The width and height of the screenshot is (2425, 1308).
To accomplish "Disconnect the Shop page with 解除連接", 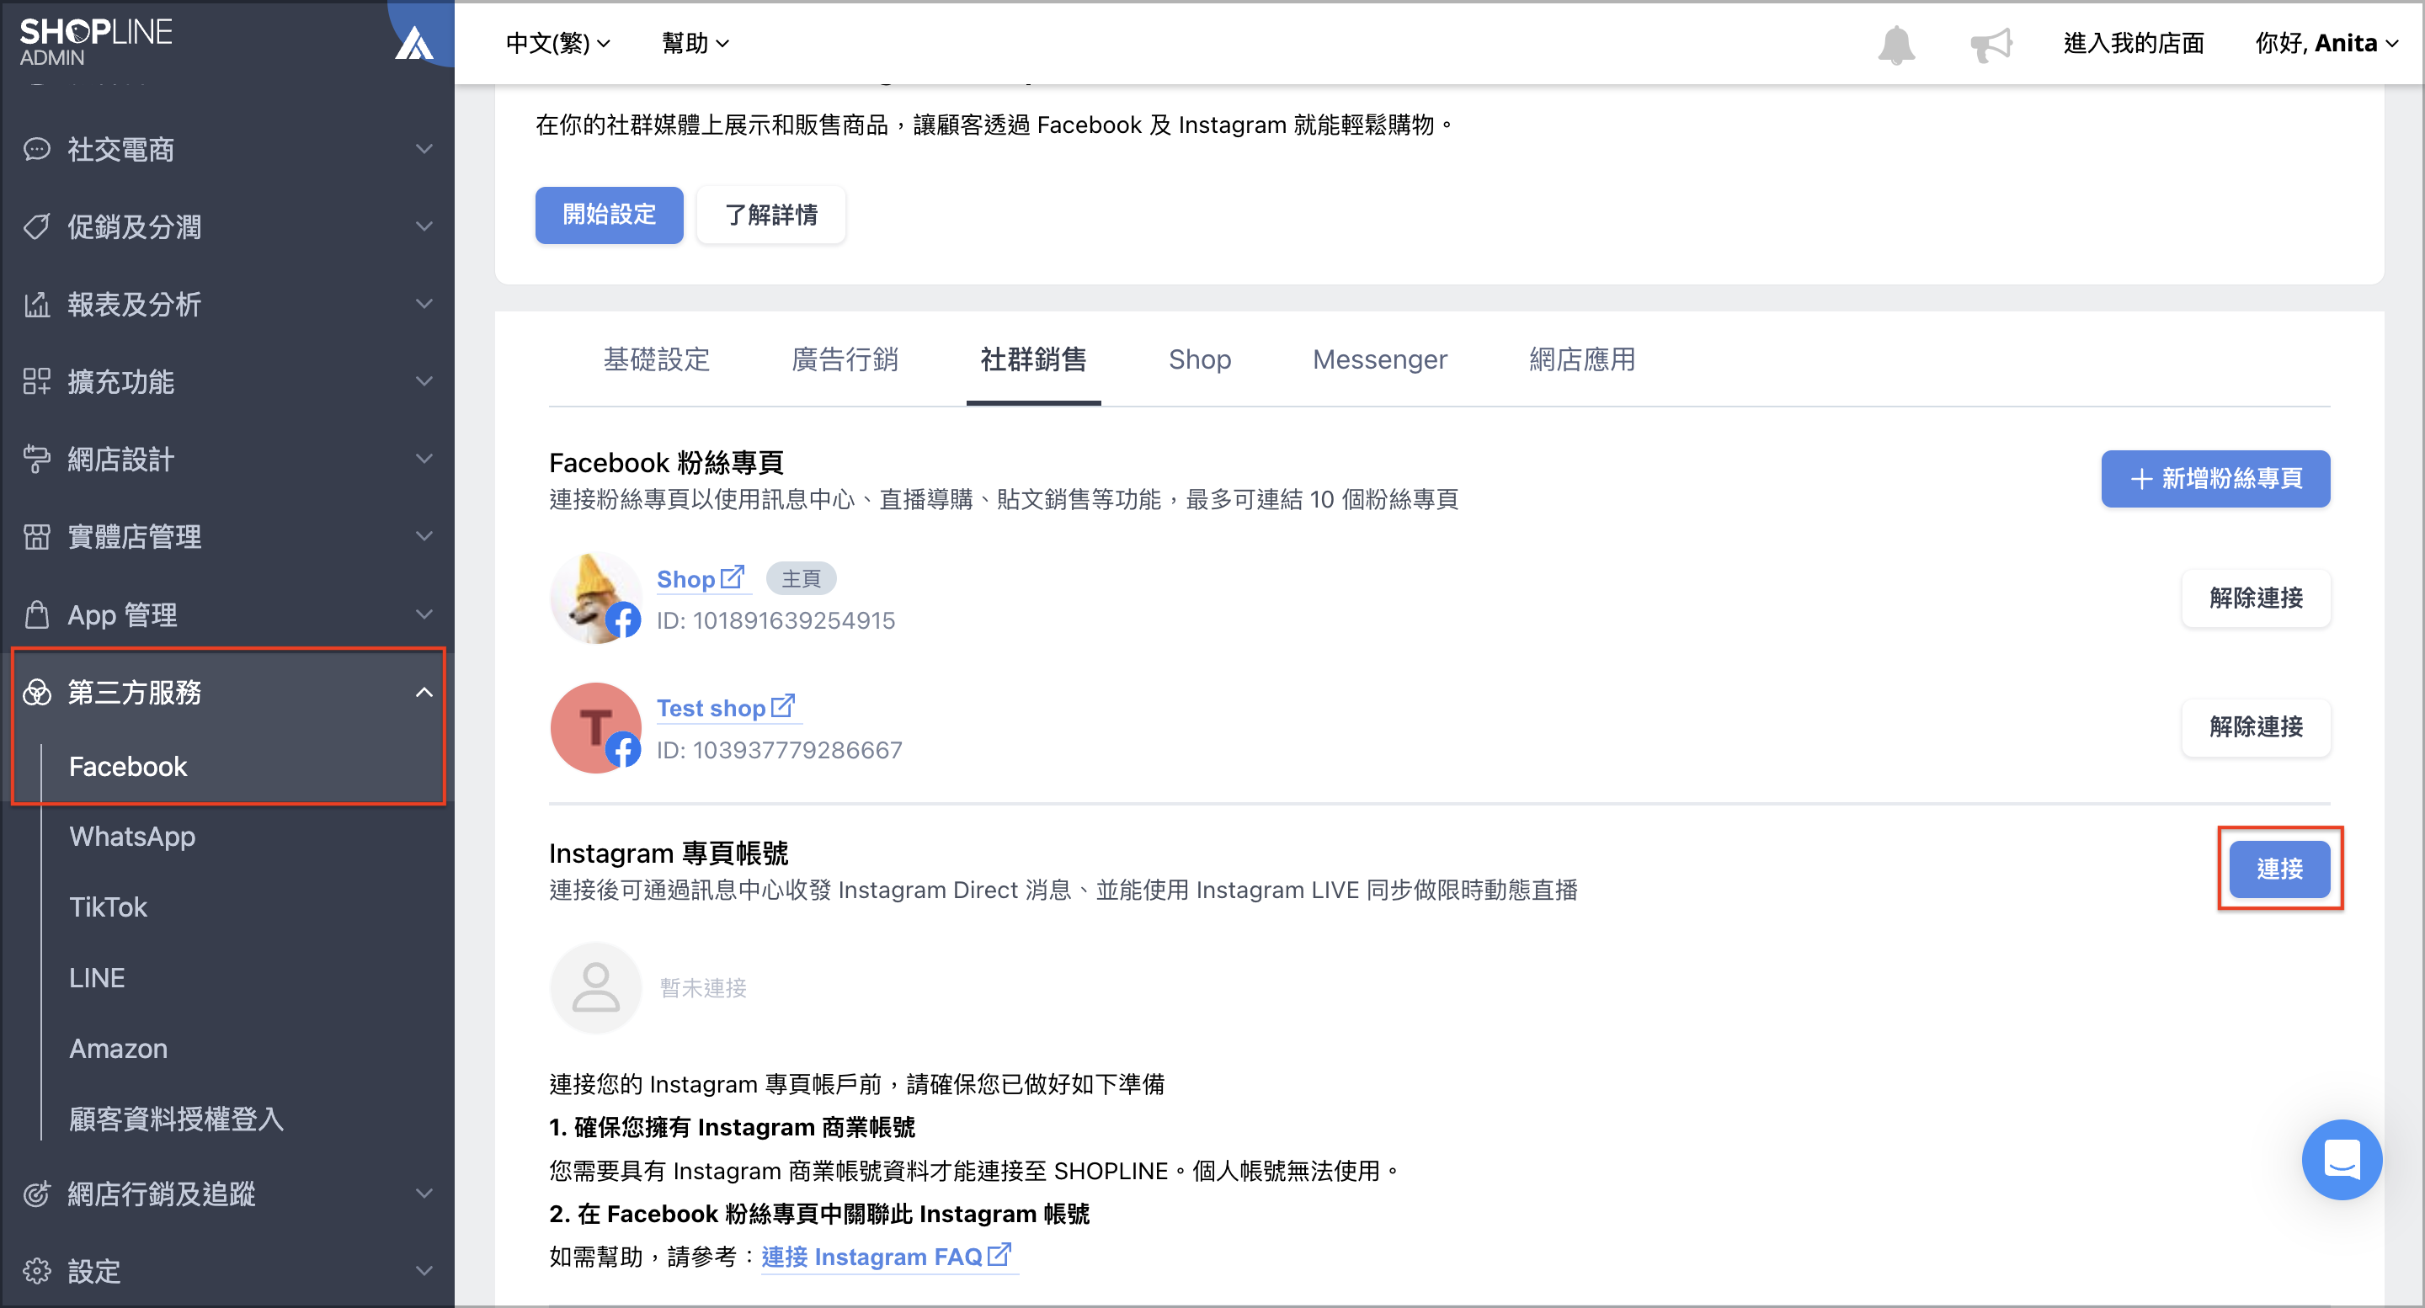I will pos(2256,598).
